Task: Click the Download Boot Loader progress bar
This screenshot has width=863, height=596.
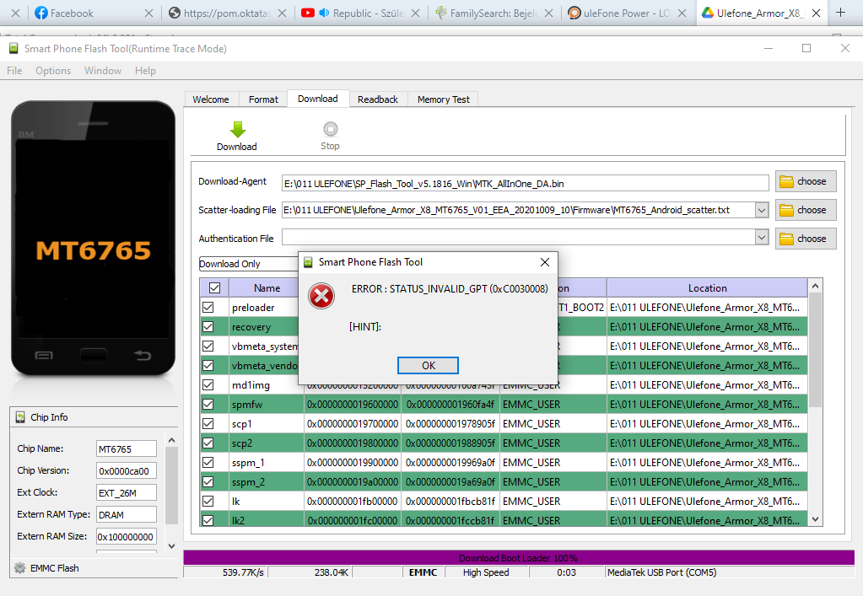Action: click(x=519, y=557)
